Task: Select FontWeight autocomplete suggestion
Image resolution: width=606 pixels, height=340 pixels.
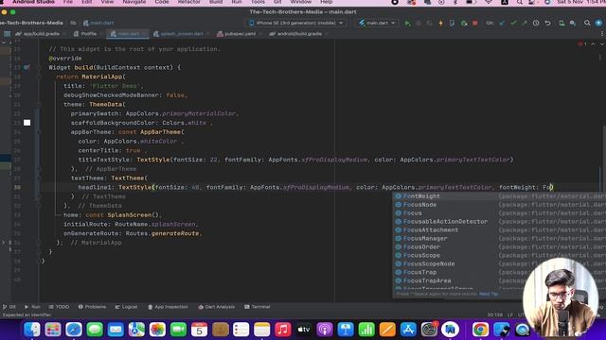Action: (x=499, y=196)
